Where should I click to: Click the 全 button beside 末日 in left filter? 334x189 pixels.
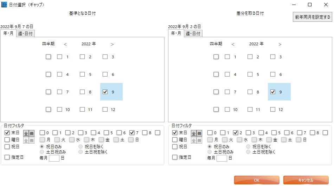pos(26,133)
